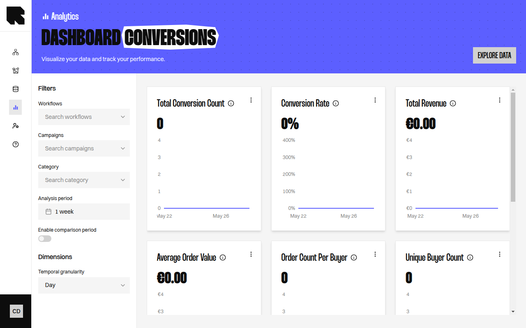526x328 pixels.
Task: Show info for Conversion Rate
Action: click(336, 103)
